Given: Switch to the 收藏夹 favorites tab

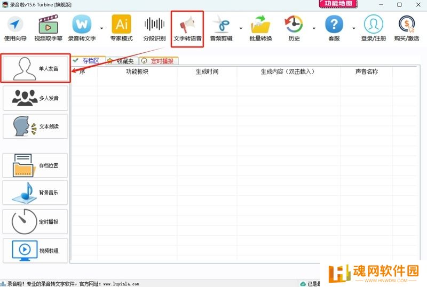Looking at the screenshot, I should [x=122, y=61].
